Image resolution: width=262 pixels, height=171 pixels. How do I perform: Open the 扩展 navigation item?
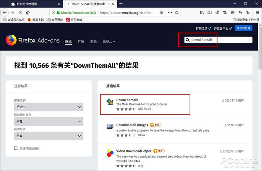tap(81, 41)
